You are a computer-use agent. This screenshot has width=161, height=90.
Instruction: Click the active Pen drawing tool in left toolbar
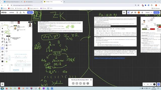(x=2, y=48)
